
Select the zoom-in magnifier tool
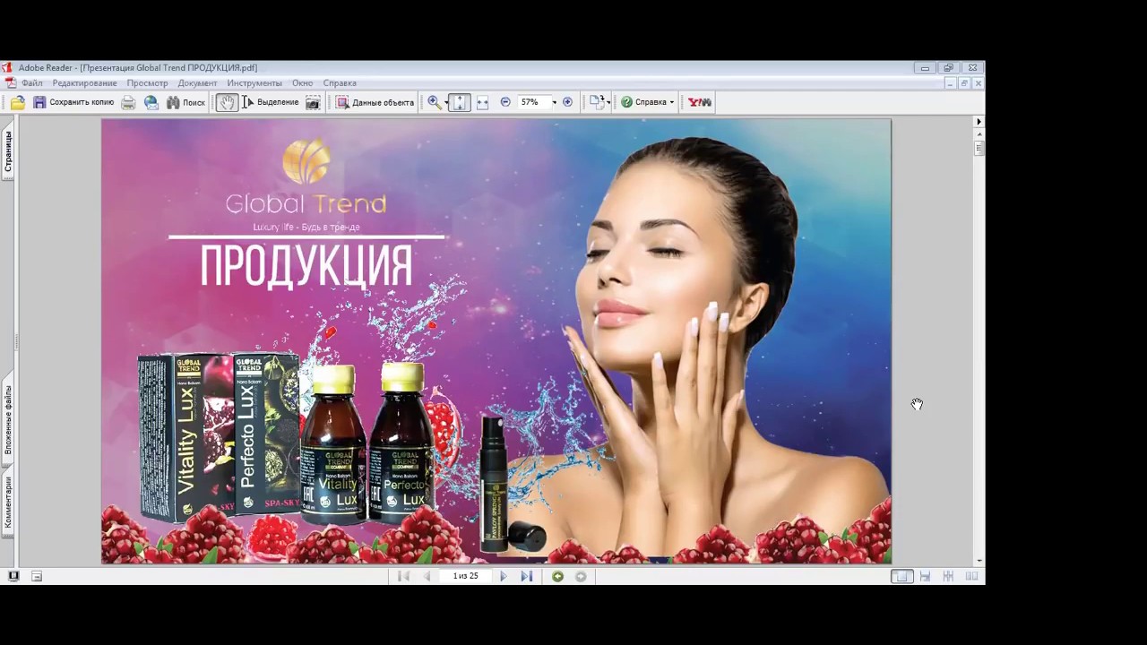coord(434,102)
